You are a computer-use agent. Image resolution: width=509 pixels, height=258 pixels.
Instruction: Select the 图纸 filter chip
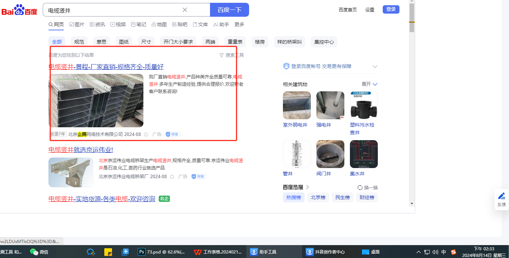(124, 42)
